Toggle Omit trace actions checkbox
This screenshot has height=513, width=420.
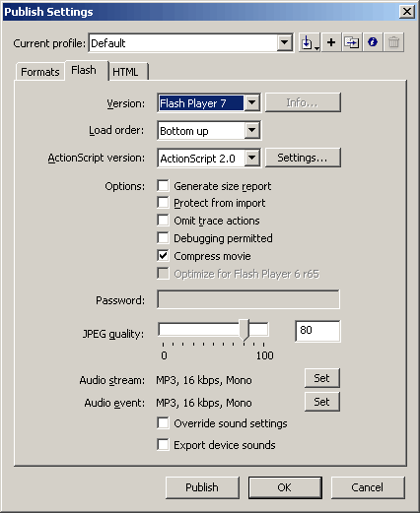point(163,221)
